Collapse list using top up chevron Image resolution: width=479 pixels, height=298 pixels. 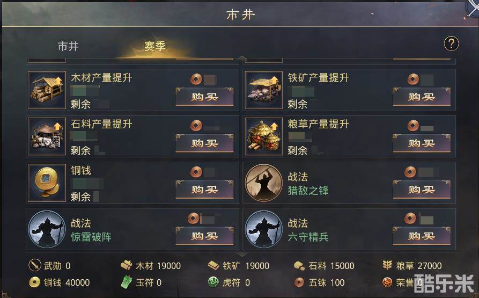pos(242,58)
